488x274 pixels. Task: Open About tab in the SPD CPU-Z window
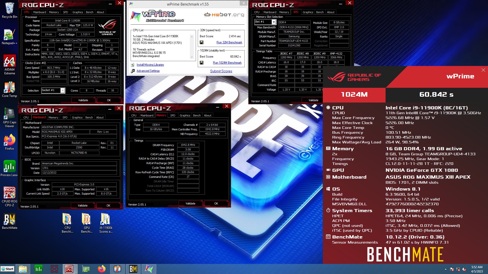coord(330,12)
